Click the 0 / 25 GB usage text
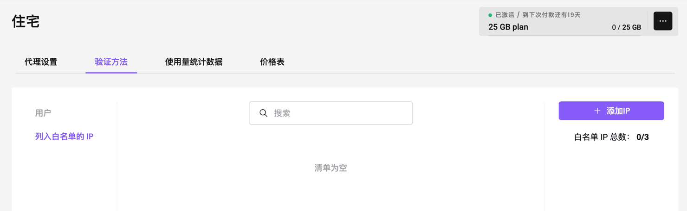 click(x=626, y=27)
